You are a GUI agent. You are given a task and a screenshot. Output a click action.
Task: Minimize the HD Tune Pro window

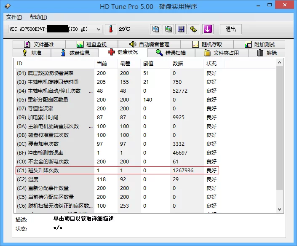tap(258, 5)
